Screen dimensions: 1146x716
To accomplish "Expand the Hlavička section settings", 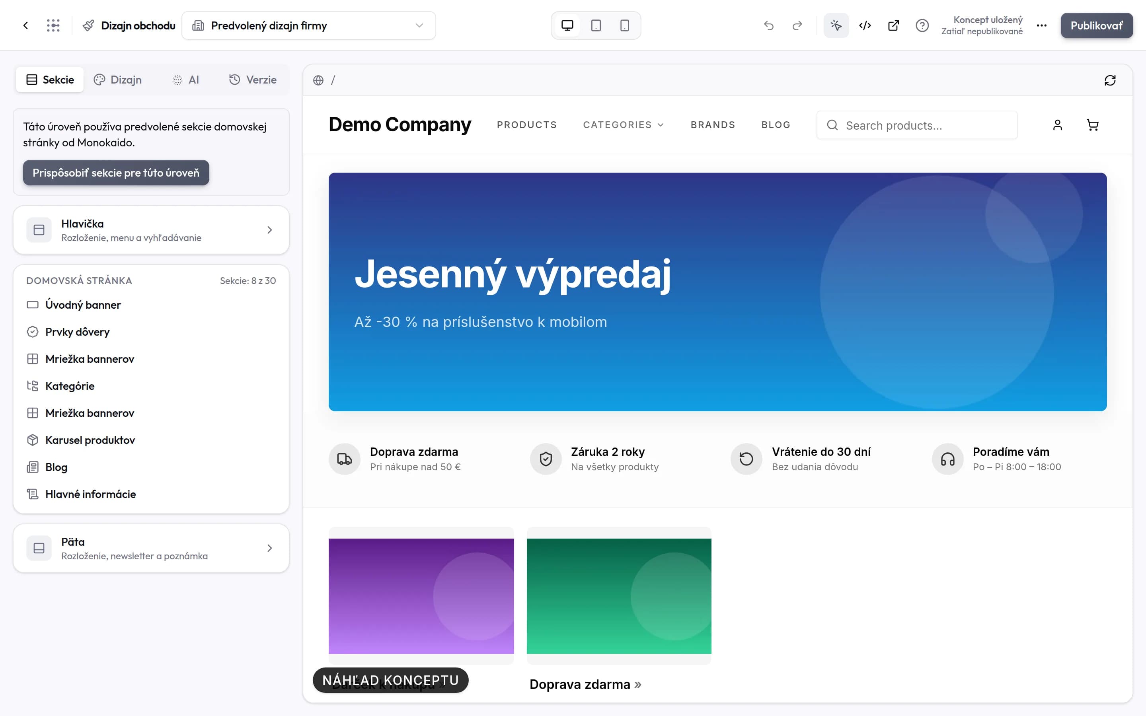I will (x=151, y=230).
